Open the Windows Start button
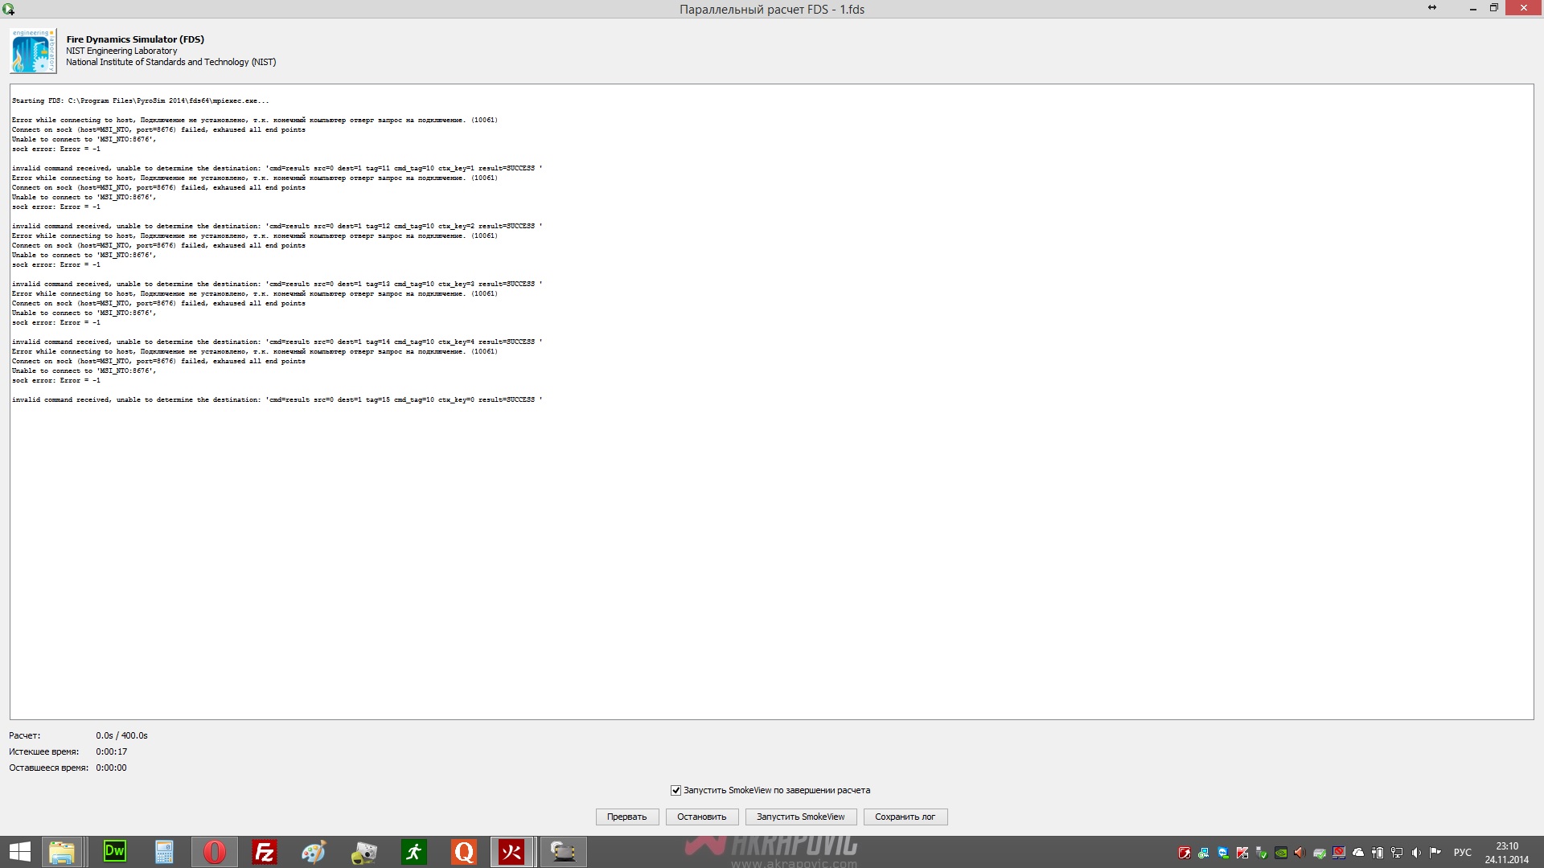 click(19, 852)
